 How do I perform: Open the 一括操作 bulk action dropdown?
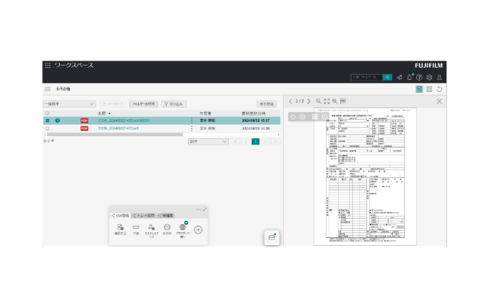[69, 104]
